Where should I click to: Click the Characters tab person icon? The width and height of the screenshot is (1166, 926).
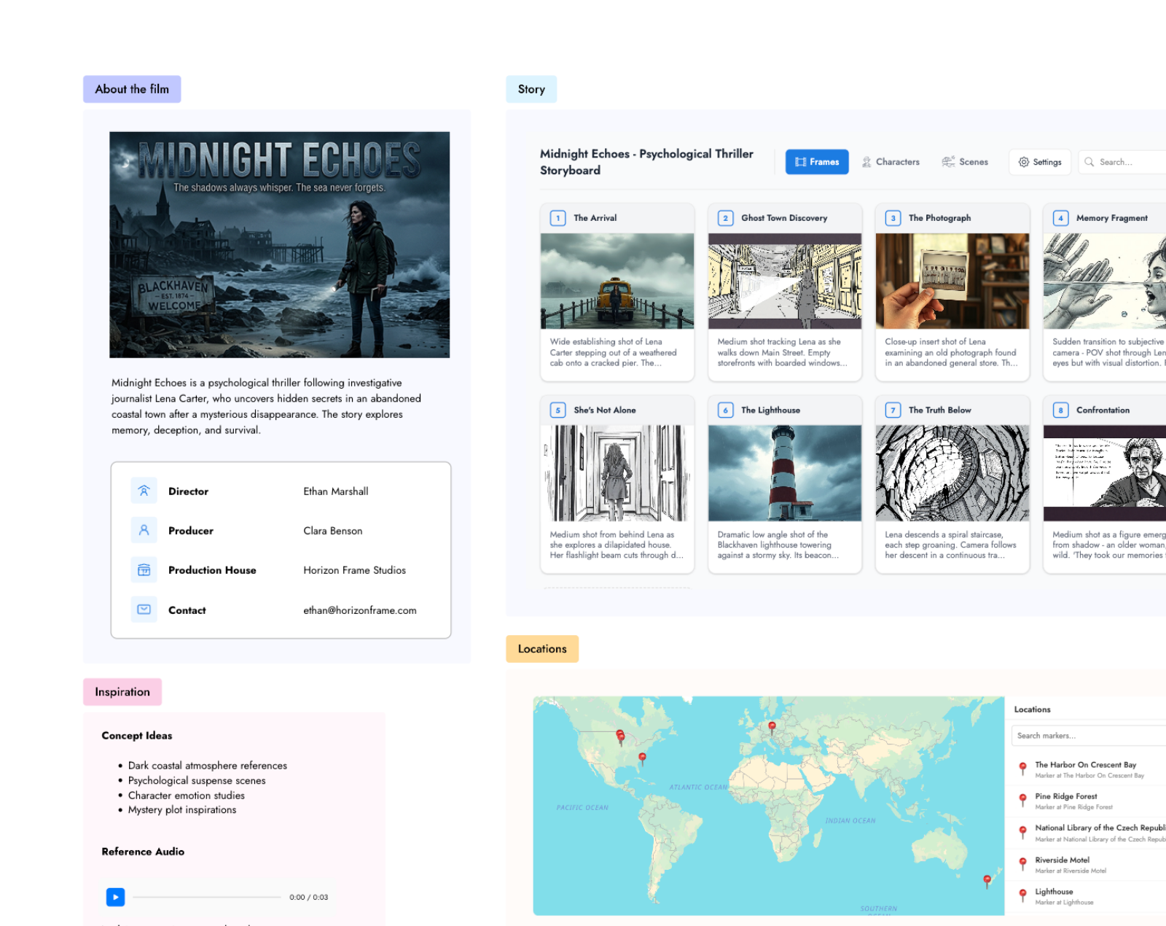pos(866,162)
